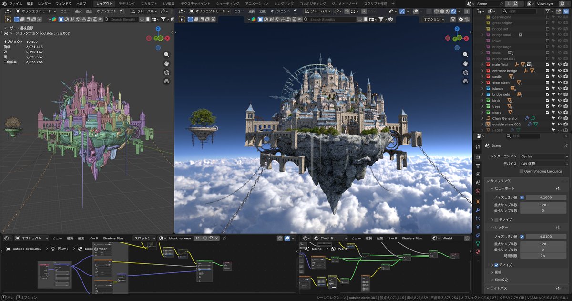The width and height of the screenshot is (572, 301).
Task: Expand the entrance bridge collection in outliner
Action: [482, 71]
